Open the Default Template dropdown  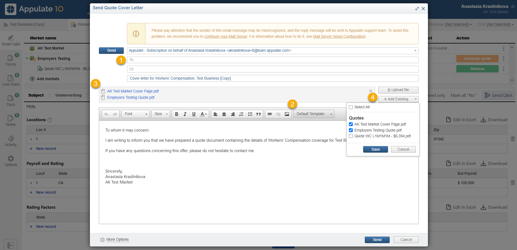click(x=314, y=114)
